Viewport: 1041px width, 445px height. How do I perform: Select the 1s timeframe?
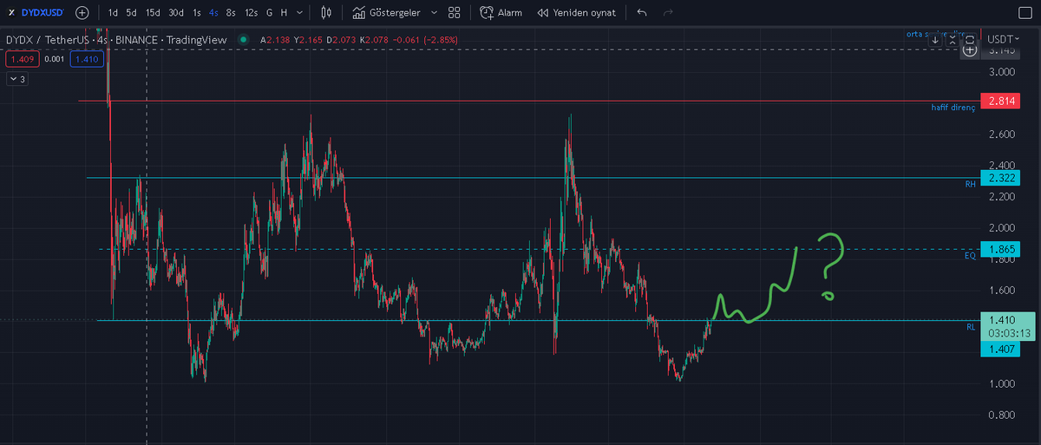[x=197, y=13]
